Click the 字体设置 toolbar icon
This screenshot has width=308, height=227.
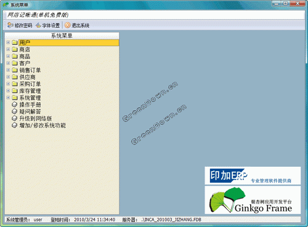coord(38,25)
